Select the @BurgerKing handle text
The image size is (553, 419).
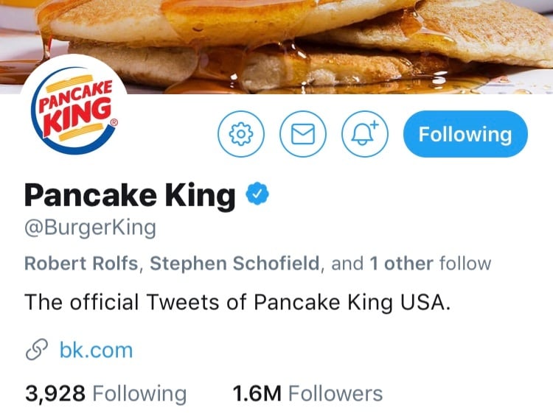[x=90, y=228]
